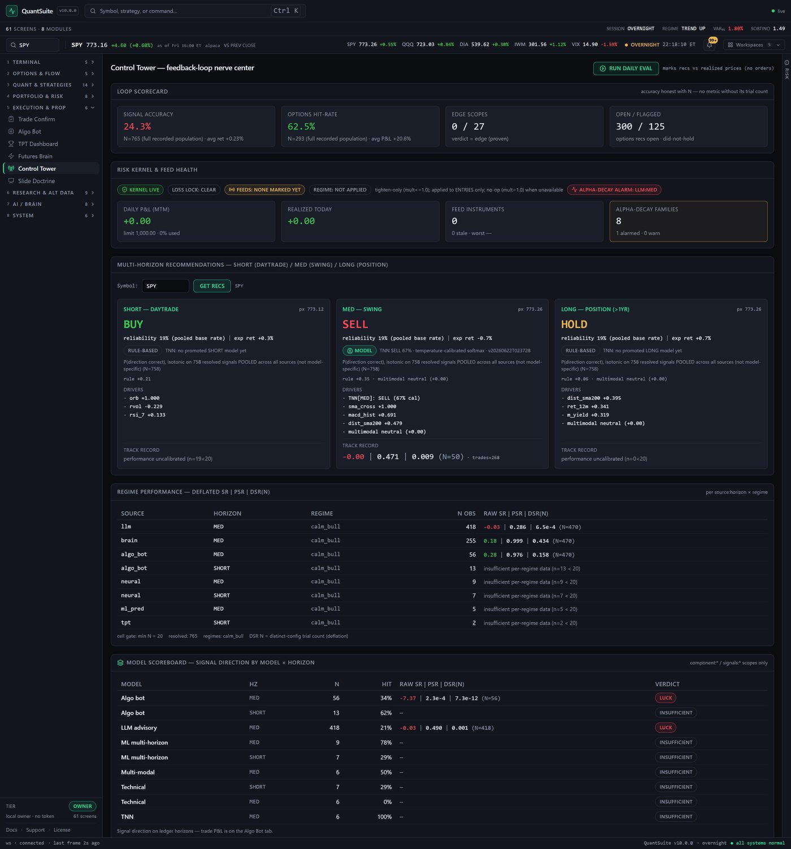
Task: Expand the Portfolio & Risk group
Action: (x=51, y=96)
